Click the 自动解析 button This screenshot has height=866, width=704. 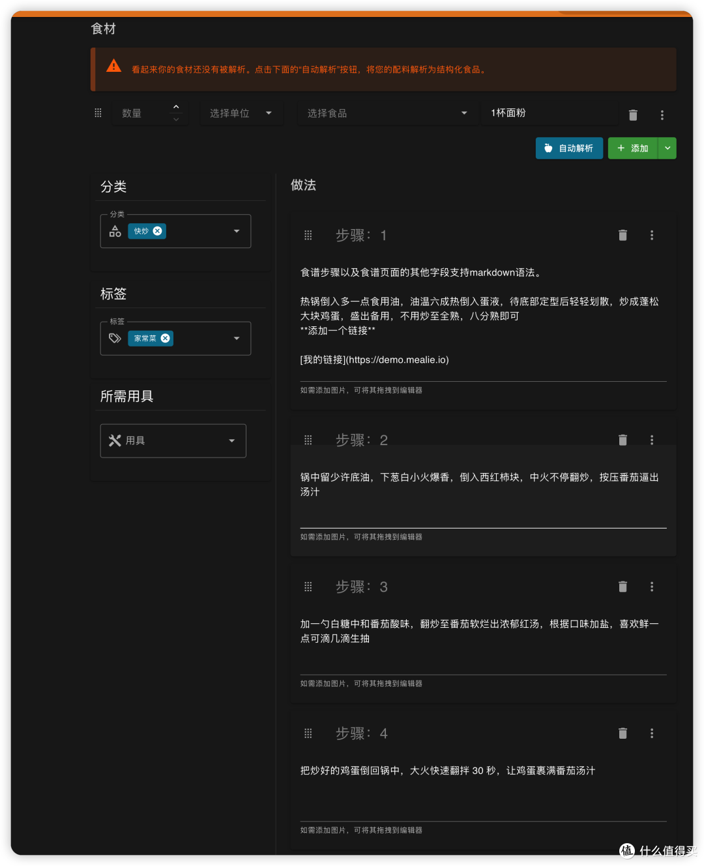(569, 148)
